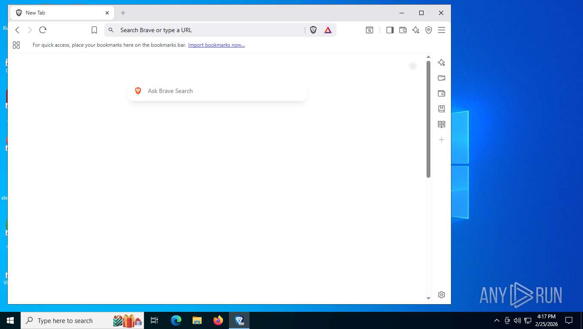Open the volume control in system tray

coord(517,320)
